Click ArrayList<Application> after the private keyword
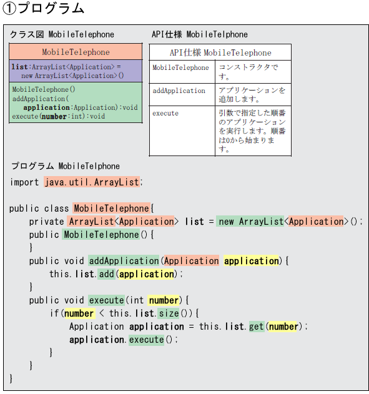 pyautogui.click(x=122, y=222)
